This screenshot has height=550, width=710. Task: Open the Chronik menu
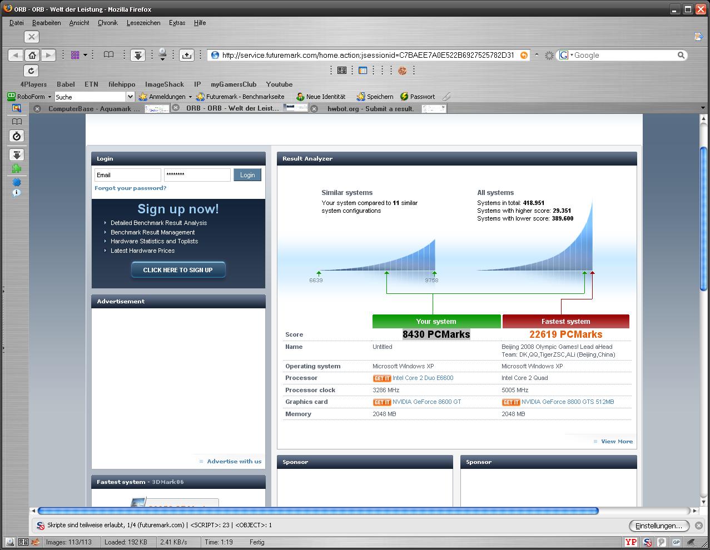(108, 23)
